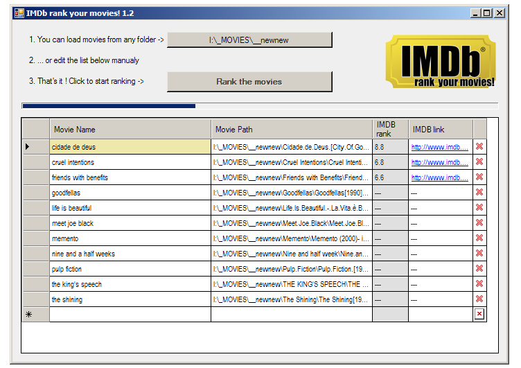The width and height of the screenshot is (521, 368).
Task: Select the 6.8 rank cell
Action: tap(390, 162)
